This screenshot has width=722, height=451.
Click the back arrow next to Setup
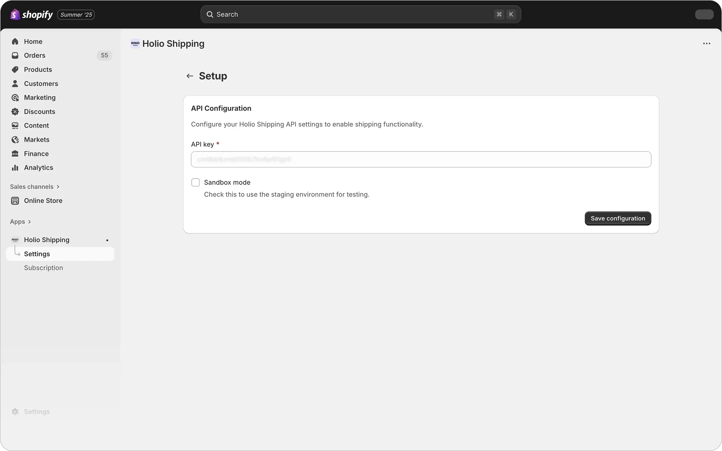point(190,76)
